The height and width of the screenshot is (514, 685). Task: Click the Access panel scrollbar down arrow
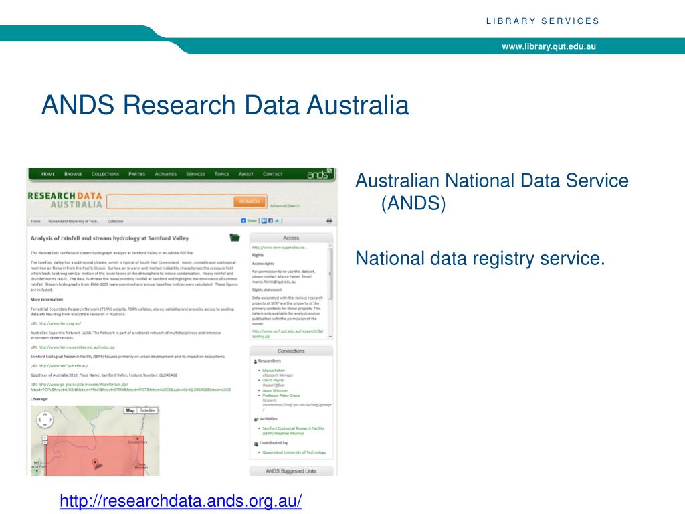point(330,337)
